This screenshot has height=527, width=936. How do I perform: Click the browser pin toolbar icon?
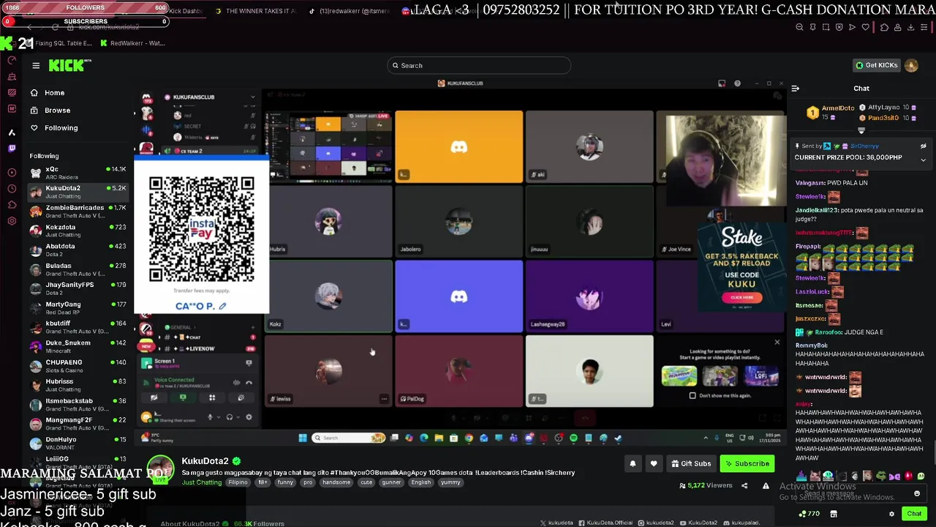(x=812, y=27)
